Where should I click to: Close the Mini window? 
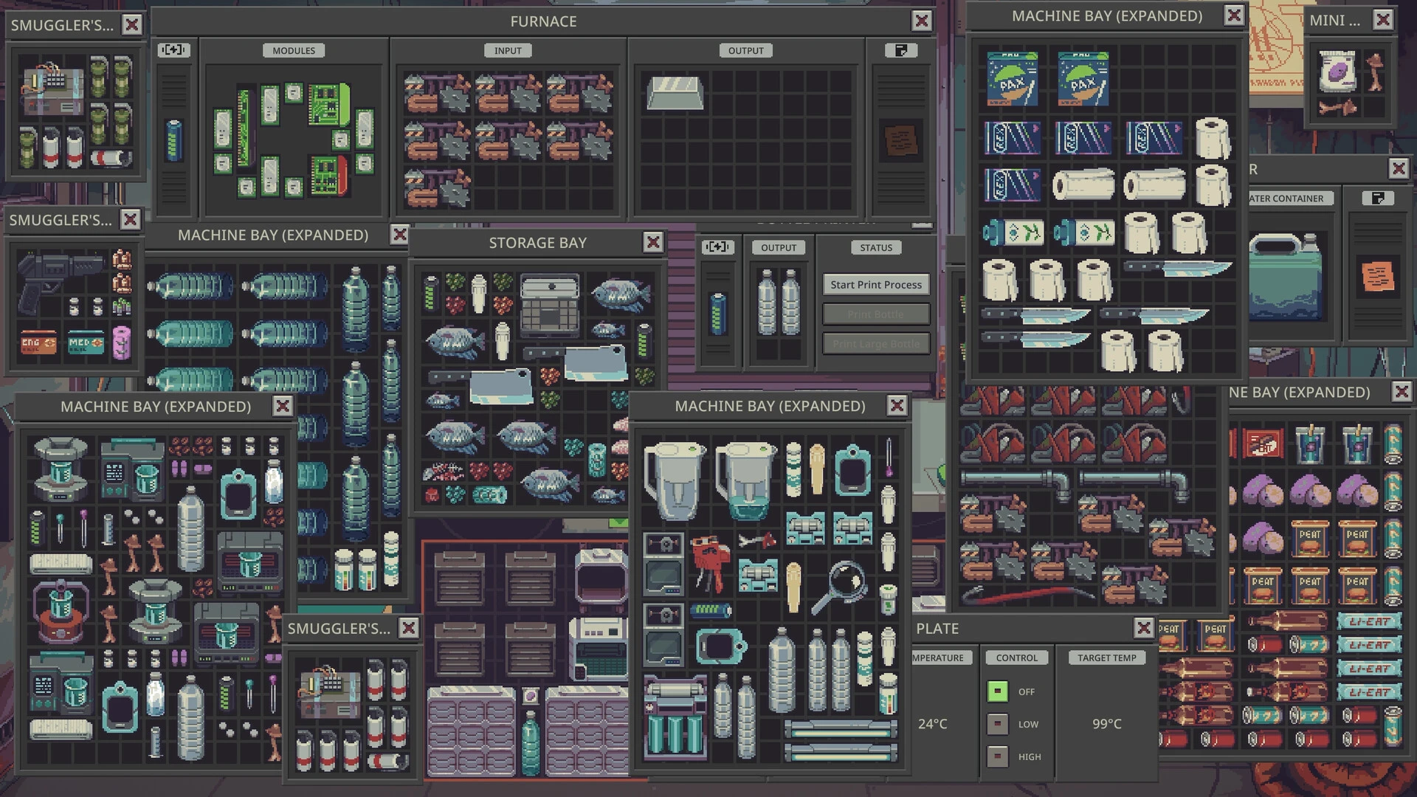(1383, 20)
